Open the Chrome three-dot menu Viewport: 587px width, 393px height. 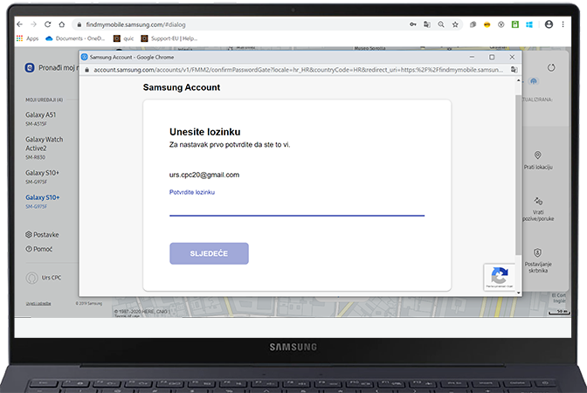[563, 24]
